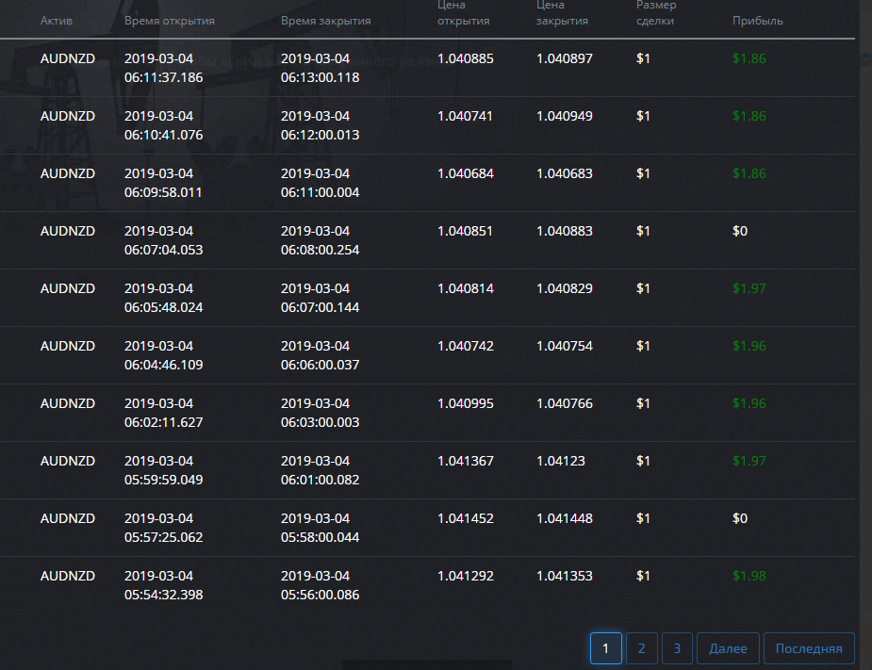
Task: Click $1.97 profit for trade opened 06:05:48.024
Action: [749, 288]
